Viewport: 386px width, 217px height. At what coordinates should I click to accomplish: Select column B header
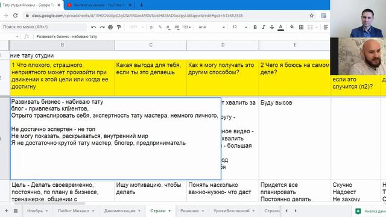(62, 45)
